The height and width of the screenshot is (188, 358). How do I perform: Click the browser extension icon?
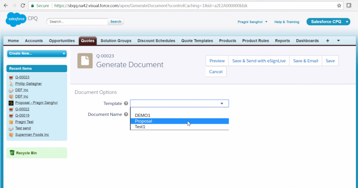[x=349, y=6]
